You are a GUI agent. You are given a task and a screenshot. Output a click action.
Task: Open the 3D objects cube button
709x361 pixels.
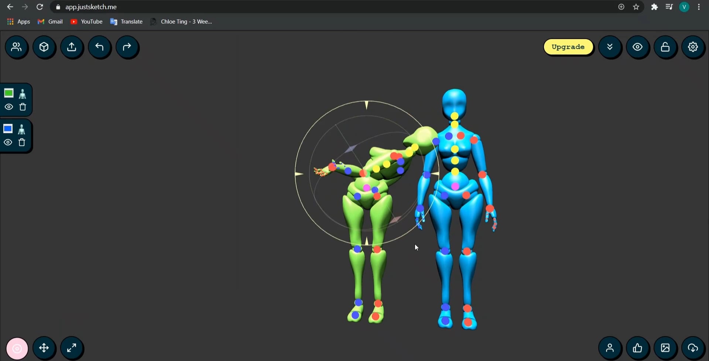pos(44,47)
